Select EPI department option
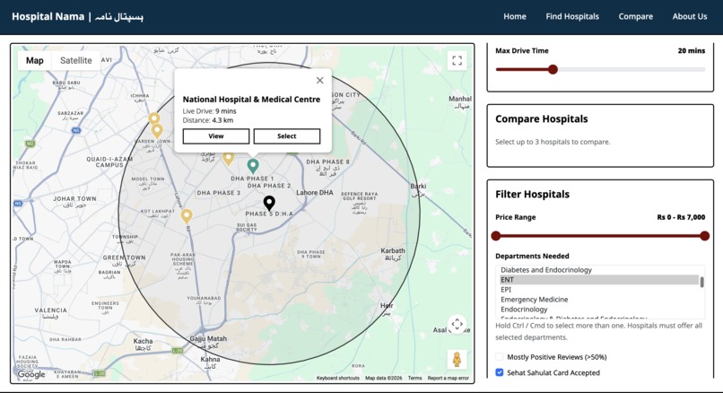 click(x=599, y=290)
